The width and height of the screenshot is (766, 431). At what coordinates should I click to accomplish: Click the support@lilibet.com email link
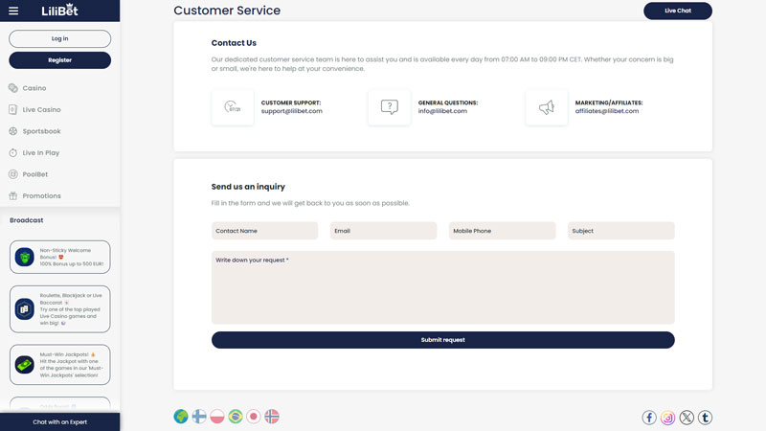292,111
